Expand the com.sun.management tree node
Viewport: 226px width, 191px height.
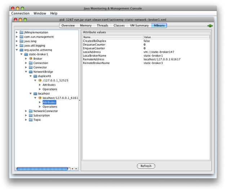17,37
